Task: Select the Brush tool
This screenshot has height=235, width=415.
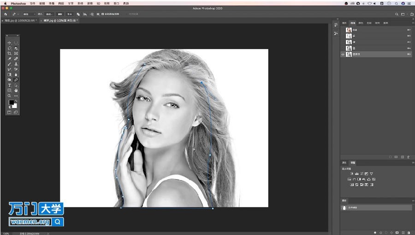Action: tap(9, 64)
